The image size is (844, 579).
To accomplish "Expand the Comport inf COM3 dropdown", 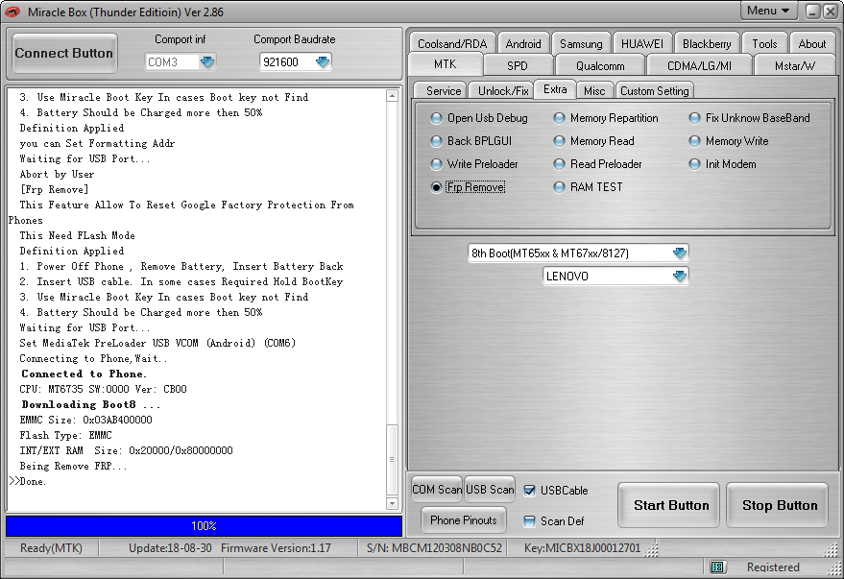I will pyautogui.click(x=207, y=61).
